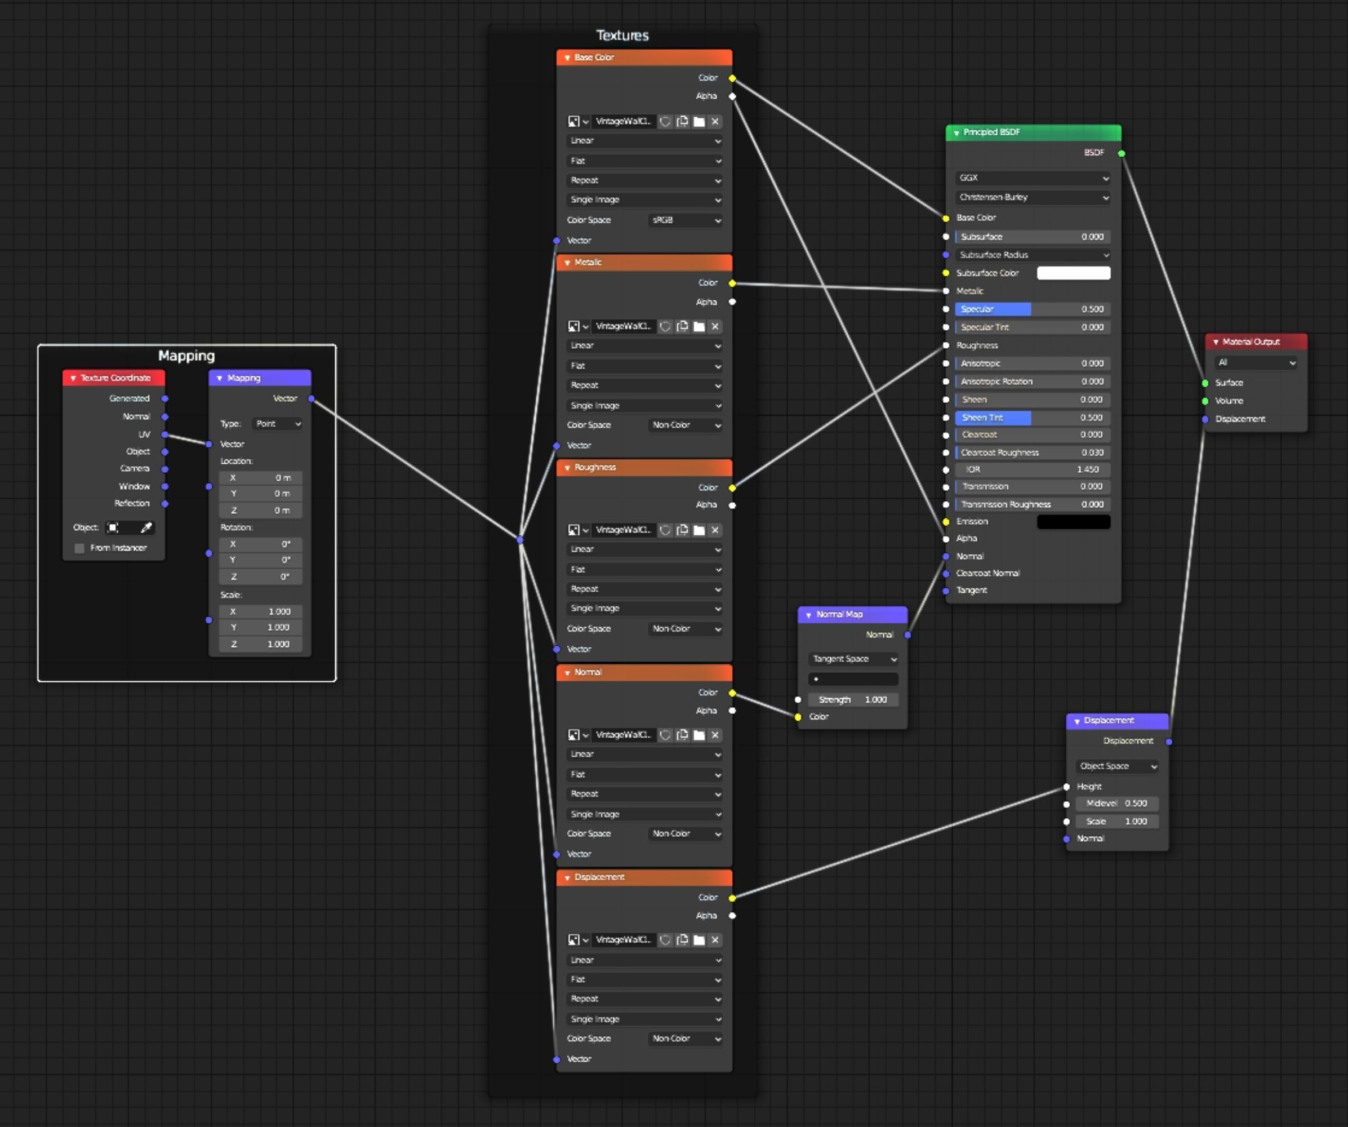
Task: Open image folder icon in Base Color node
Action: [699, 121]
